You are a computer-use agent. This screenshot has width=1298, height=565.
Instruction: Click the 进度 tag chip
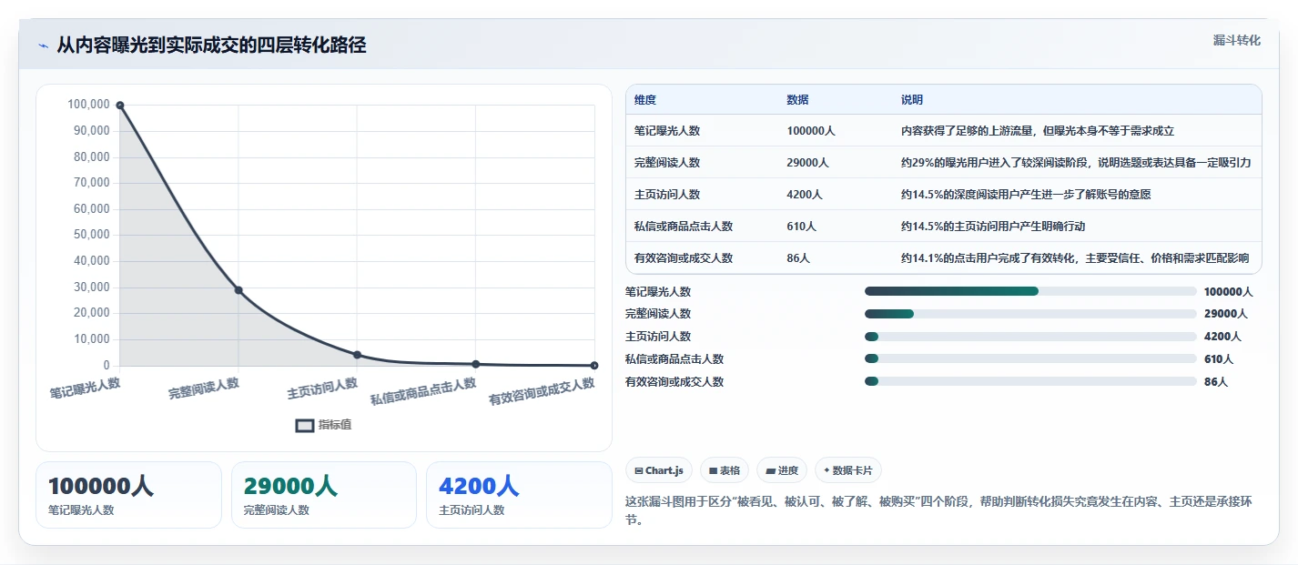point(782,470)
